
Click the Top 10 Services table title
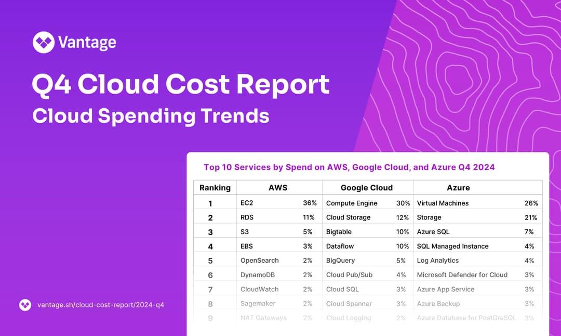pyautogui.click(x=349, y=167)
